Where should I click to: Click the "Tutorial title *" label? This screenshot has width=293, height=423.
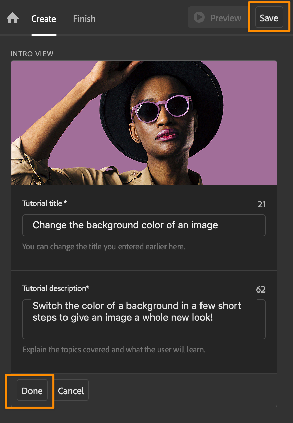(45, 203)
